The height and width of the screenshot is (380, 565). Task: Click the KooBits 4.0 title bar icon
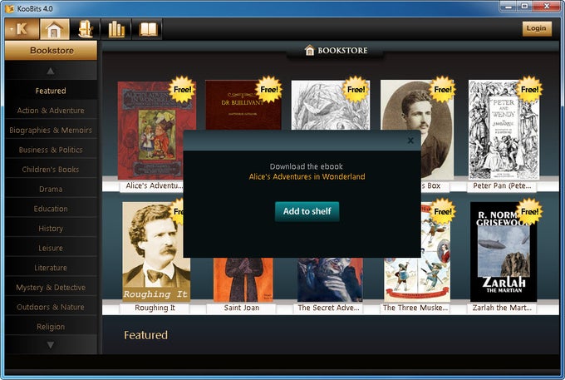coord(9,8)
